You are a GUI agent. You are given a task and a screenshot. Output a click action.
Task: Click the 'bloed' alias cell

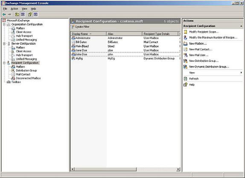[111, 46]
